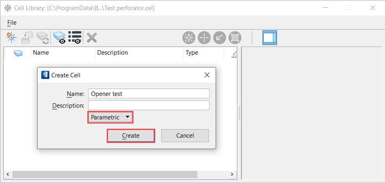
Task: Sort cells by Description column header
Action: coord(112,53)
